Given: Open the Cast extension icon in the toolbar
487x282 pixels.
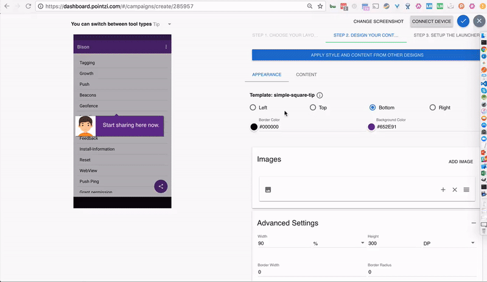Looking at the screenshot, I should (x=376, y=6).
